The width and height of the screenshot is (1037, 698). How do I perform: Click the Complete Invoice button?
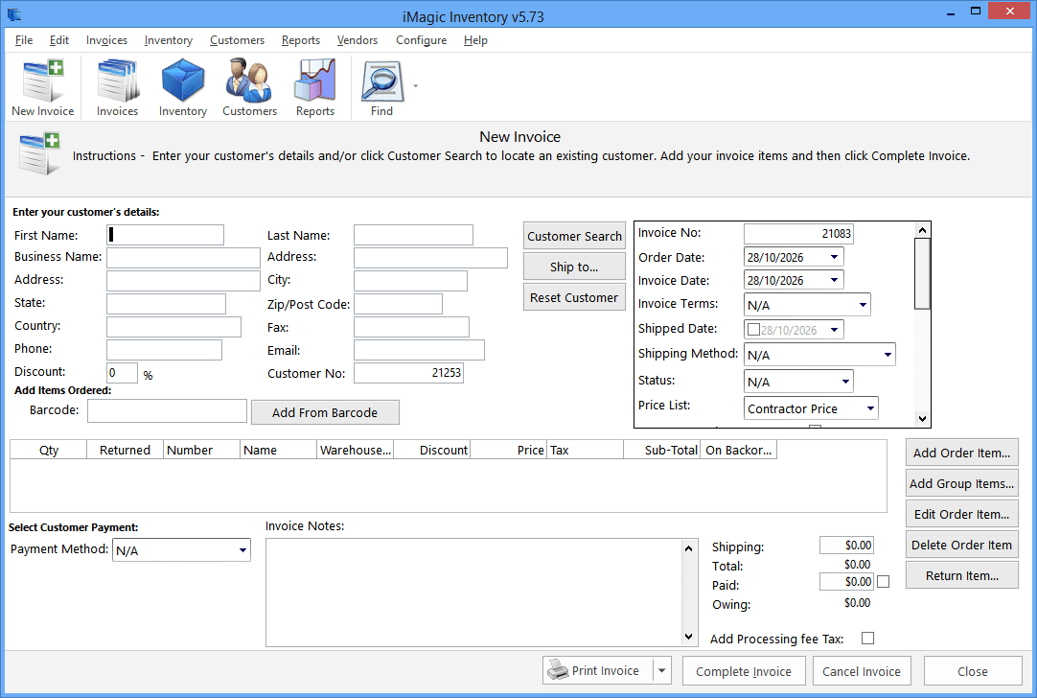coord(744,671)
